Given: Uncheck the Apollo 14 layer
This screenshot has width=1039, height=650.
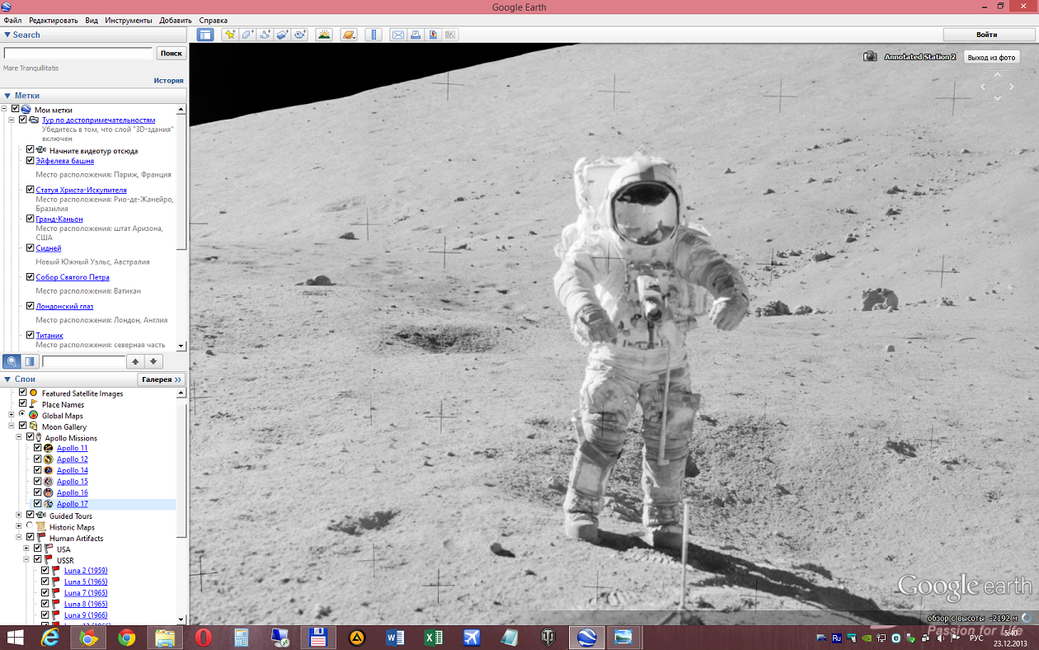Looking at the screenshot, I should (37, 470).
